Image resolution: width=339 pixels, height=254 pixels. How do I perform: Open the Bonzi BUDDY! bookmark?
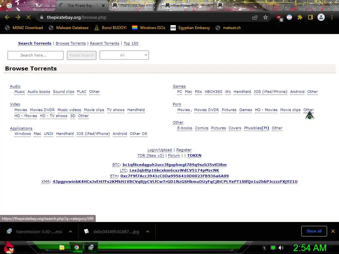pyautogui.click(x=111, y=28)
